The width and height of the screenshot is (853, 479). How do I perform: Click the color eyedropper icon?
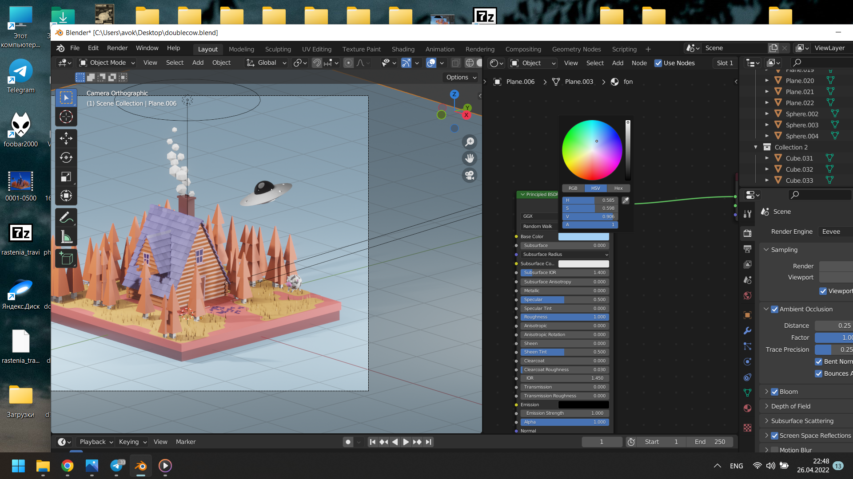(626, 200)
